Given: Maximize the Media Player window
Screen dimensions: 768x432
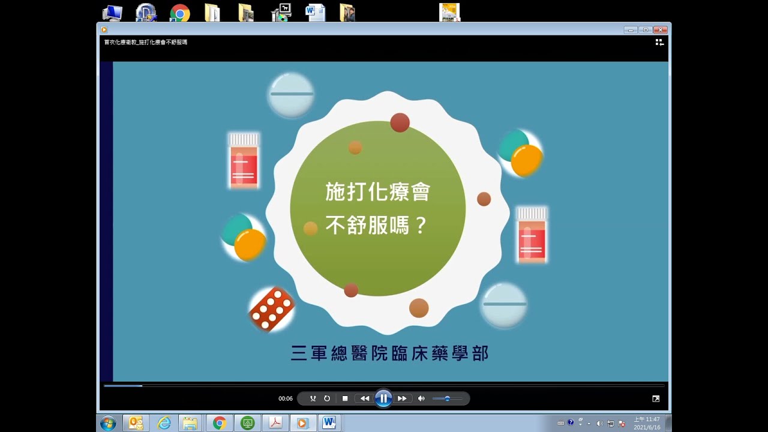Looking at the screenshot, I should (646, 29).
